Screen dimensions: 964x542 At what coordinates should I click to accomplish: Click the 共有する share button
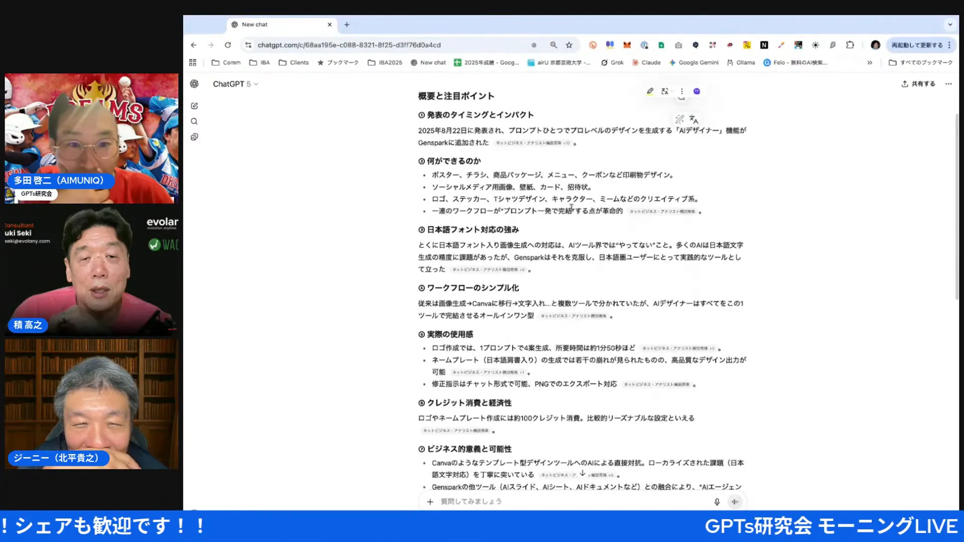918,84
